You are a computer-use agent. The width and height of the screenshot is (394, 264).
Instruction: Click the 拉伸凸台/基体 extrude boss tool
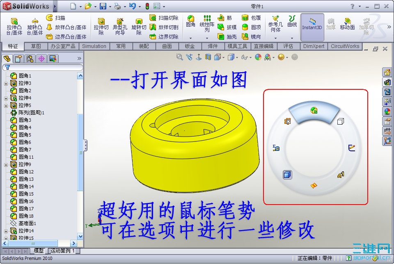click(14, 26)
